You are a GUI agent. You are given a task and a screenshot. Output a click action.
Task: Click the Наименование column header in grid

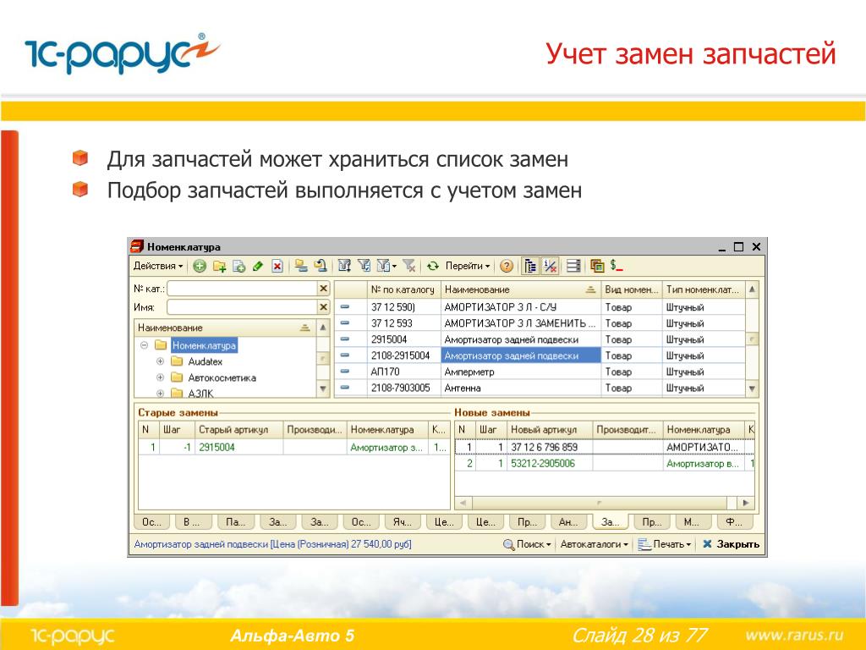(521, 289)
